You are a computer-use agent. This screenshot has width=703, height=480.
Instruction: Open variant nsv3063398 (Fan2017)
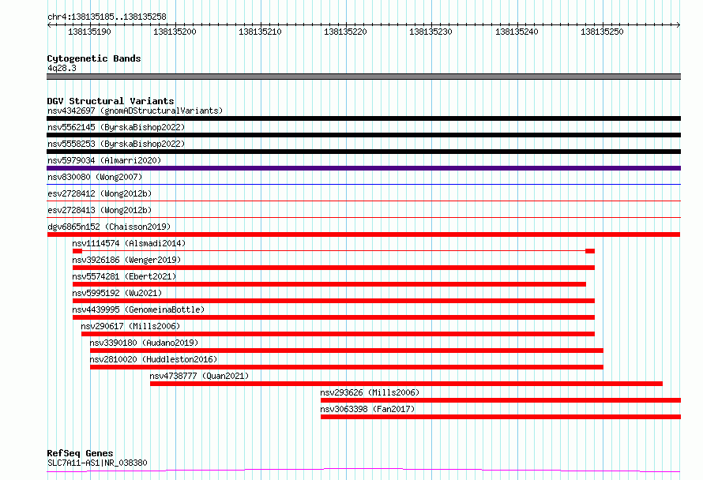(367, 409)
